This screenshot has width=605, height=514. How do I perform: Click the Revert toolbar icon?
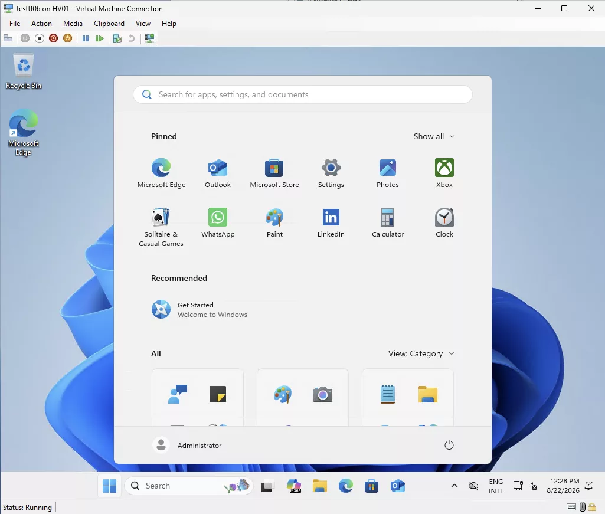(132, 38)
